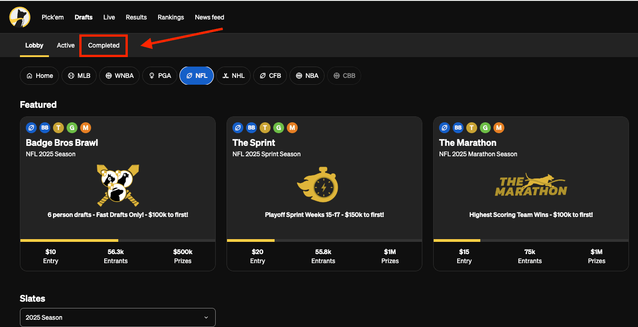Viewport: 638px width, 327px height.
Task: Click the Underdog logo in the header
Action: pos(19,17)
